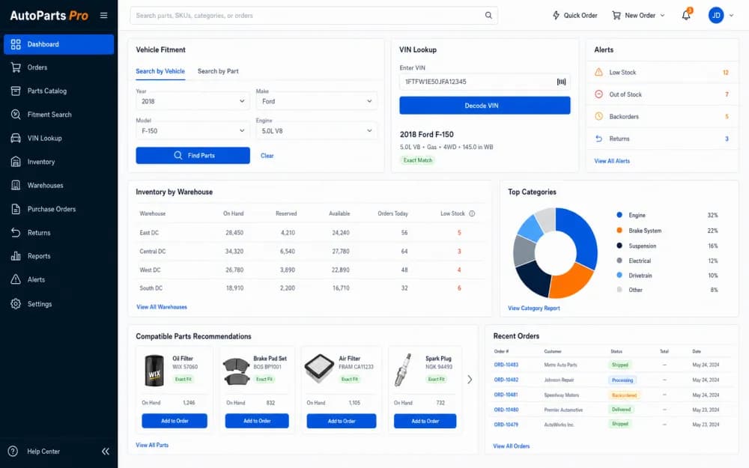The width and height of the screenshot is (749, 468).
Task: Click the Brake System orange legend dot
Action: click(x=619, y=230)
